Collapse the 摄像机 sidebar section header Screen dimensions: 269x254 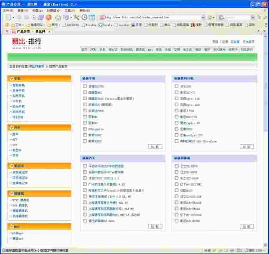click(39, 194)
